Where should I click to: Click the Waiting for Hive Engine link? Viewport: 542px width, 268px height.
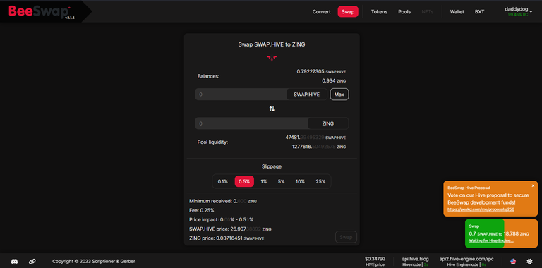[491, 240]
